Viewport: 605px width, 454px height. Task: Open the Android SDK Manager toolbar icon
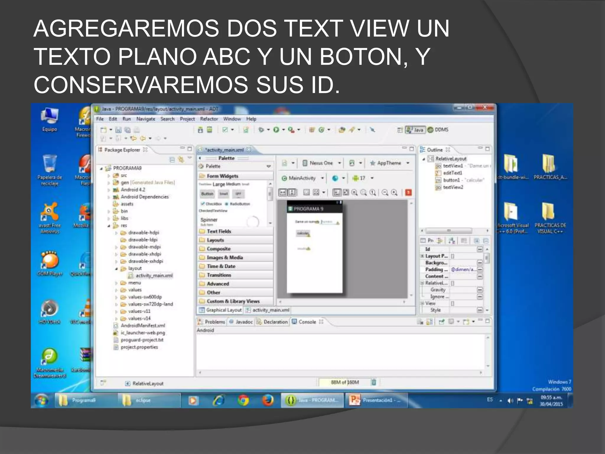click(200, 130)
